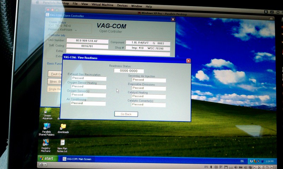
Task: Click the Parallels power button in status bar
Action: point(42,165)
